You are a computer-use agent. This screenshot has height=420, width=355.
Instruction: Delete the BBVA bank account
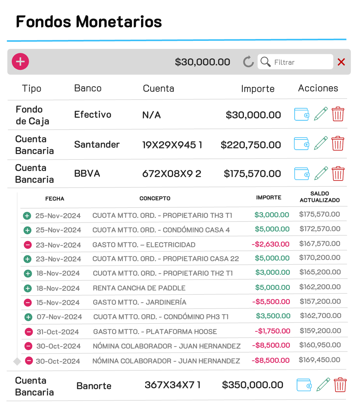click(x=338, y=173)
